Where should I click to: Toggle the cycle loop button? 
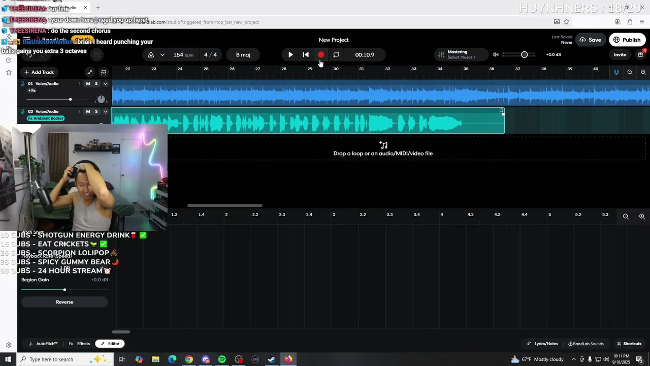pos(336,55)
